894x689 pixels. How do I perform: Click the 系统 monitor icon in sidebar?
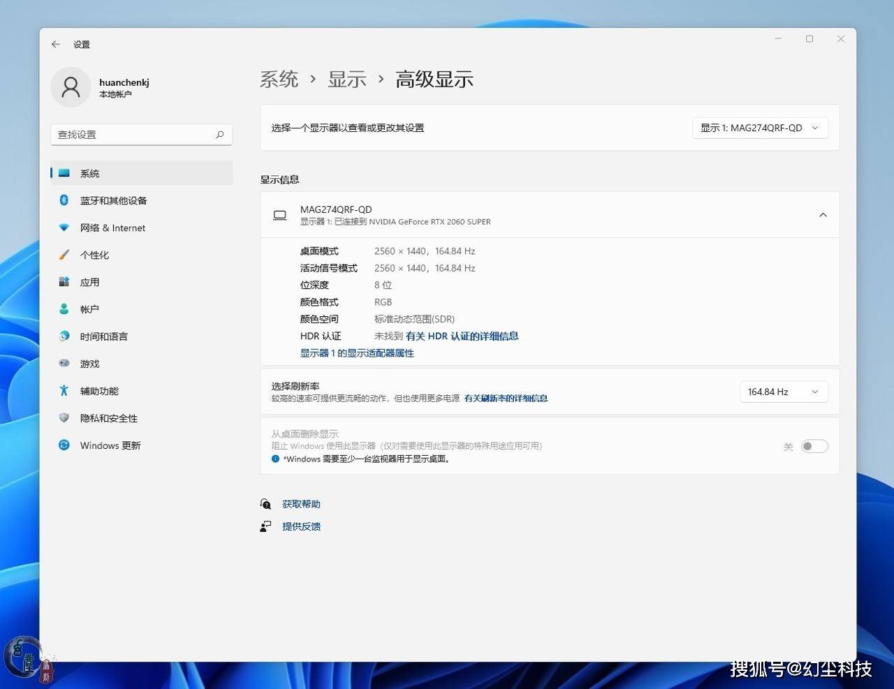tap(64, 173)
